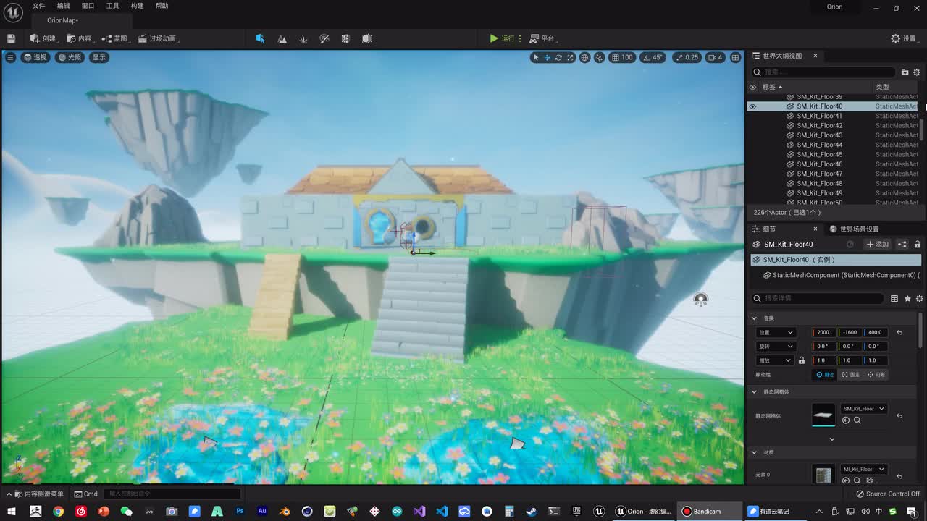The image size is (927, 521).
Task: Set mobility to Static (静态)
Action: (x=825, y=375)
